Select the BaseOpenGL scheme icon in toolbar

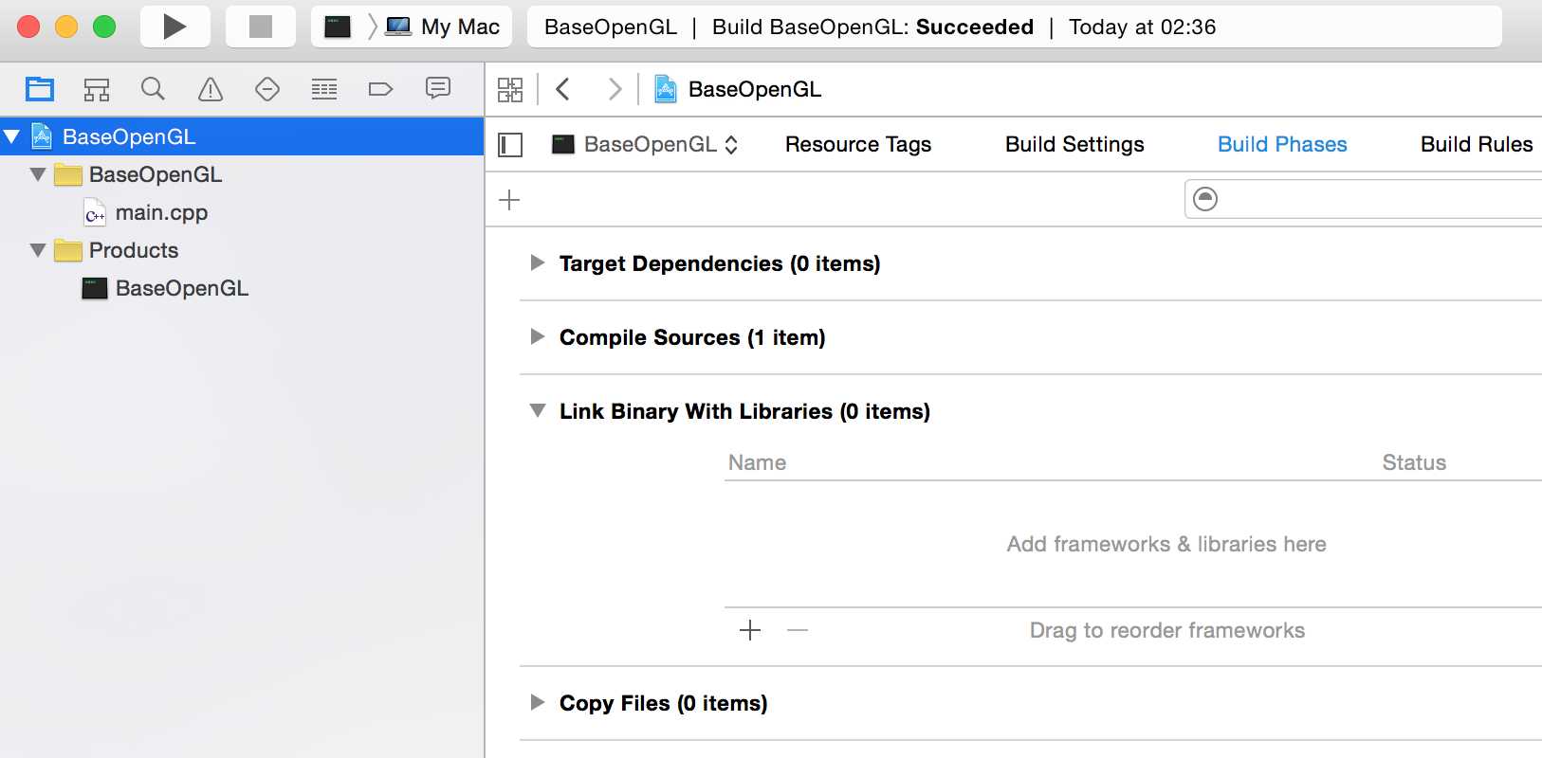point(338,27)
